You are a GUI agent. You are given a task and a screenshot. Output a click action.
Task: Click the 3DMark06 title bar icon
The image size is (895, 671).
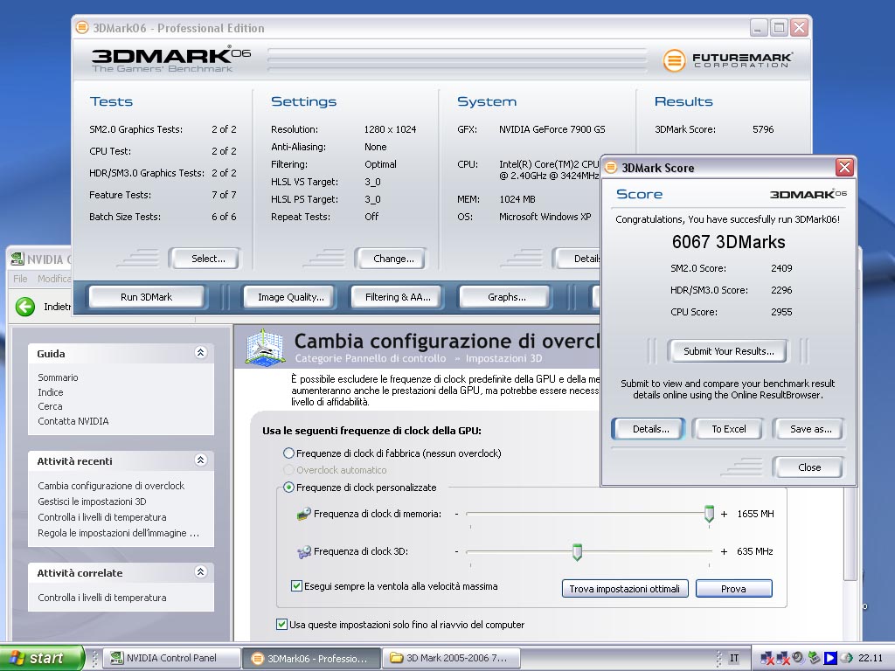point(82,27)
